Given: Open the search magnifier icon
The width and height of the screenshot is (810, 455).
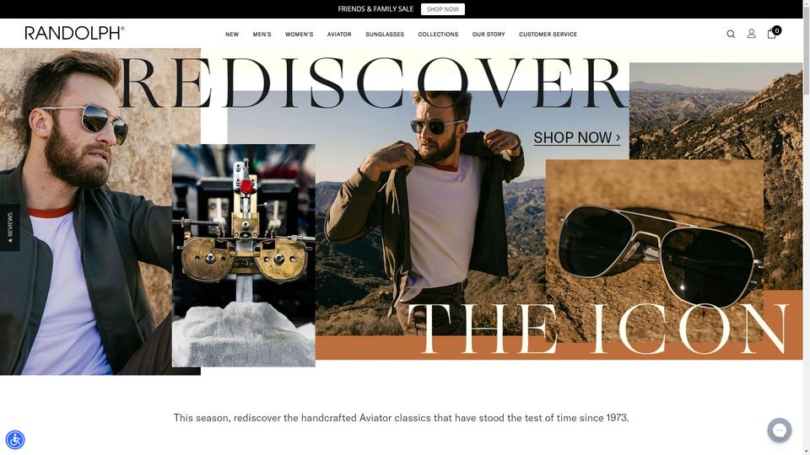Looking at the screenshot, I should tap(731, 34).
